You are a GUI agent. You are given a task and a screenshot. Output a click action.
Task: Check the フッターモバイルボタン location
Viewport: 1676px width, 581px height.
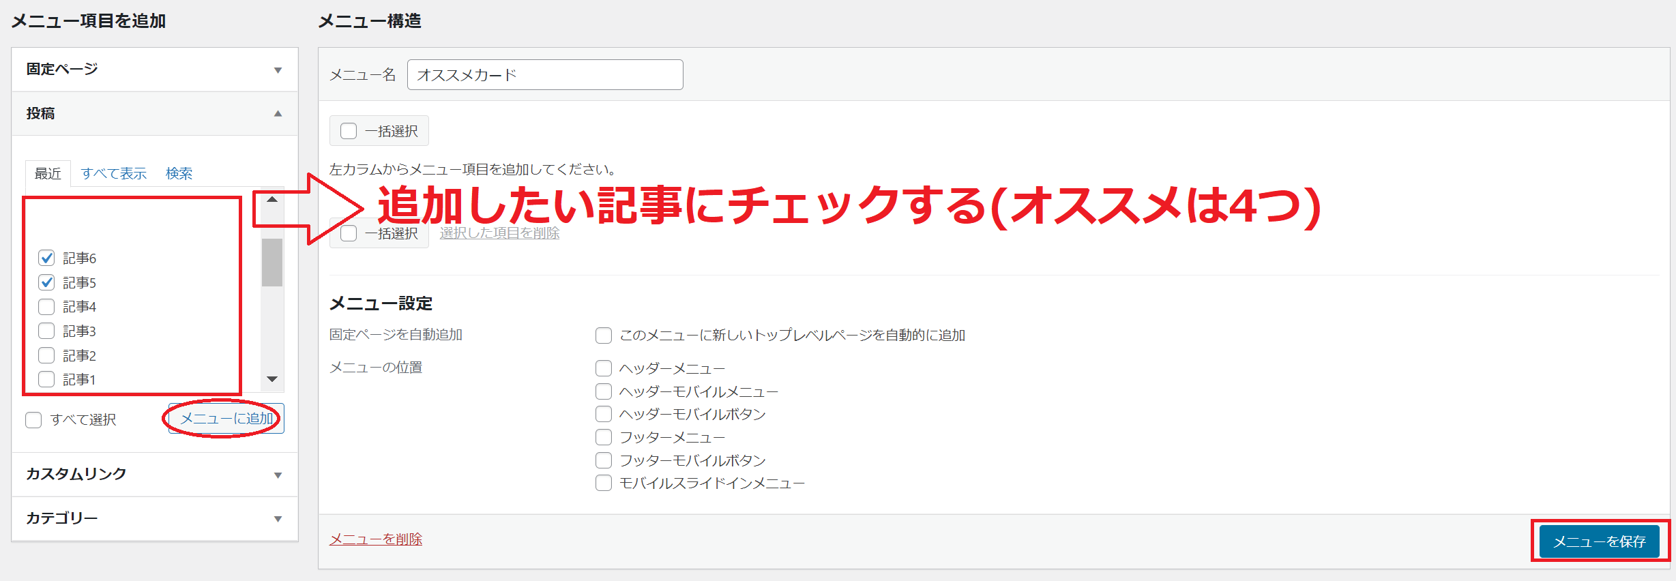604,460
